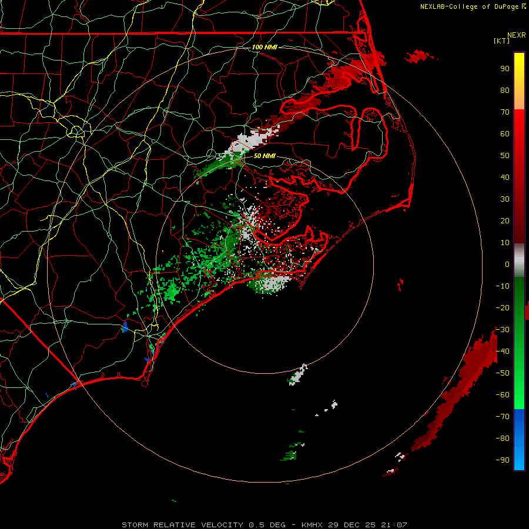Click the 29 DEC 25 date in the caption
Image resolution: width=529 pixels, height=529 pixels.
(352, 525)
